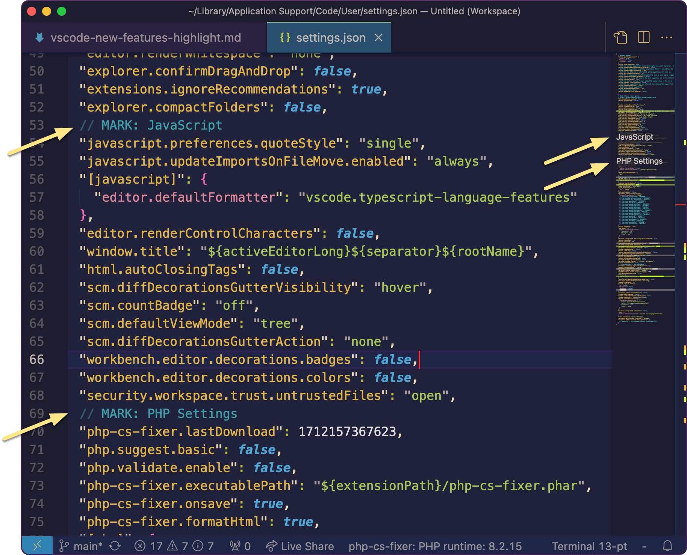Click the "explorer.confirmDragAndDrop" setting key
This screenshot has height=555, width=687.
click(189, 71)
